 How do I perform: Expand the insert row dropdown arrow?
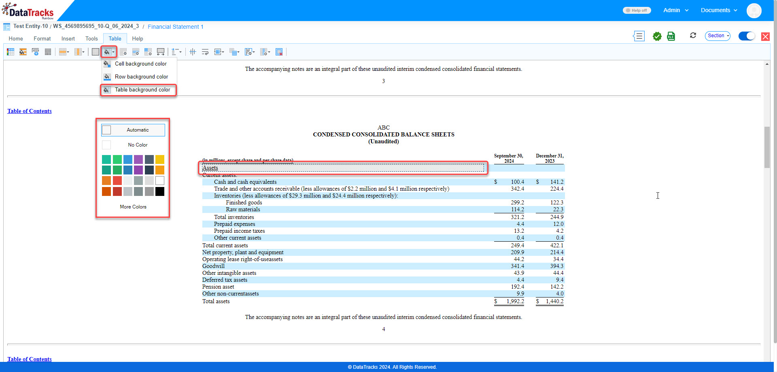68,52
